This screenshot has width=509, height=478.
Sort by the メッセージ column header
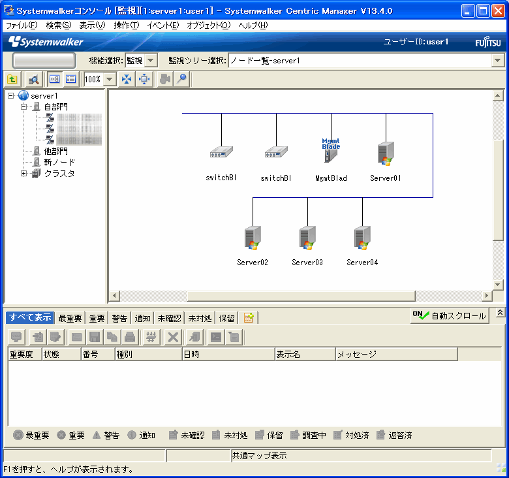[396, 354]
